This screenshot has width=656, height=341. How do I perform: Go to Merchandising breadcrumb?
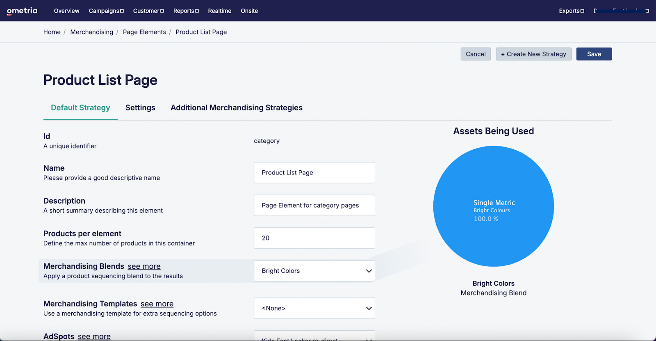92,32
